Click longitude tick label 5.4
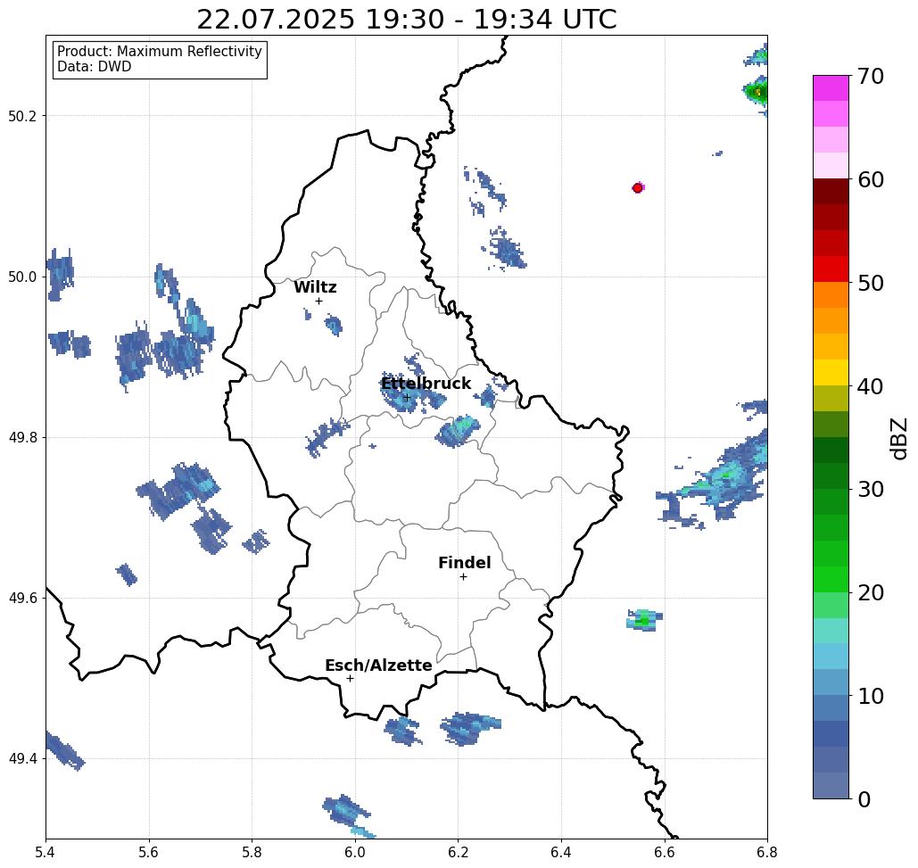The width and height of the screenshot is (918, 868). (x=45, y=852)
